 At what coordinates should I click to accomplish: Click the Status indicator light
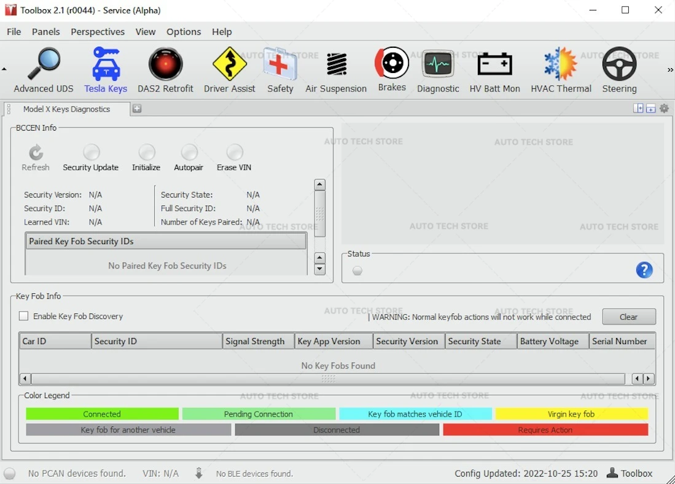coord(357,271)
